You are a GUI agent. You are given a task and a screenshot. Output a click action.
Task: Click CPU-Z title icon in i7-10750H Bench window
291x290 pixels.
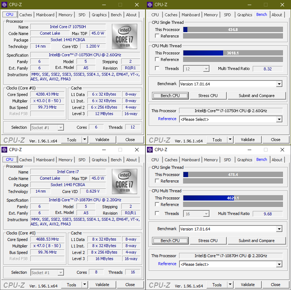(x=150, y=5)
